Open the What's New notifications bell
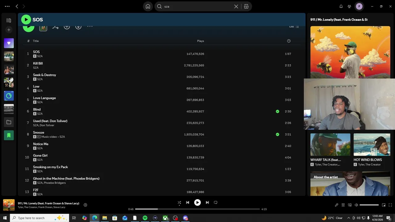This screenshot has height=222, width=395. 341,6
